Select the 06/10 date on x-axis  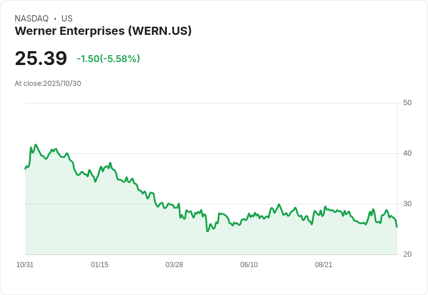point(249,265)
